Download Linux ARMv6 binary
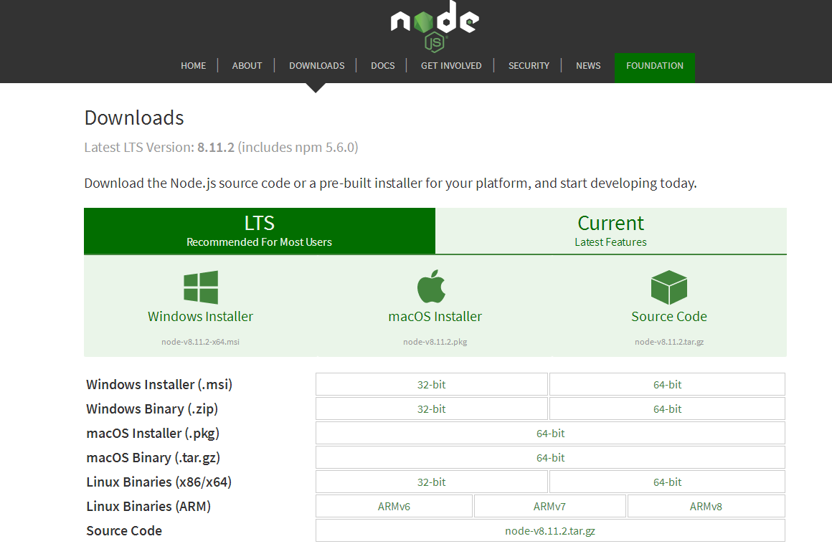Screen dimensions: 832x559 [394, 507]
